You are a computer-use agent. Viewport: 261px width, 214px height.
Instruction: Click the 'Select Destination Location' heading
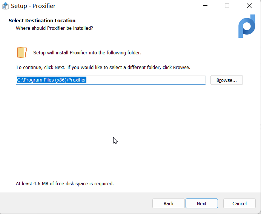point(42,21)
